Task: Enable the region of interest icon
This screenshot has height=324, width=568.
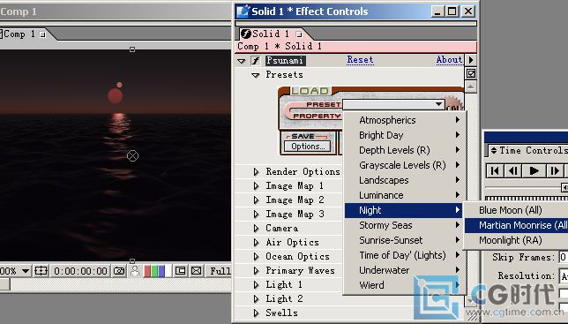Action: (181, 271)
